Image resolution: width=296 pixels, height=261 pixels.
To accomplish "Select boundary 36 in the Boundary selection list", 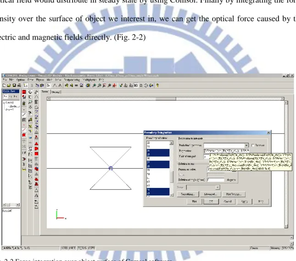I will (158, 159).
